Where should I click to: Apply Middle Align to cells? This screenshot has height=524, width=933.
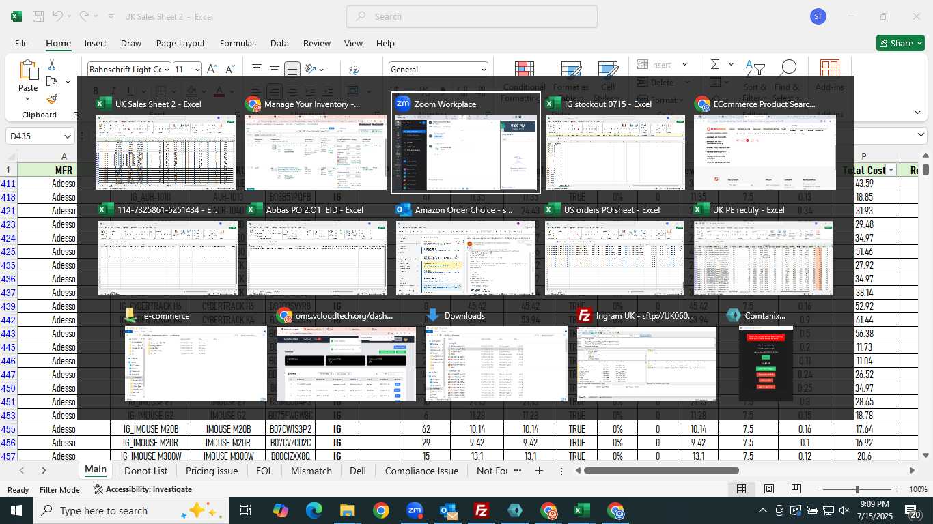pyautogui.click(x=274, y=69)
